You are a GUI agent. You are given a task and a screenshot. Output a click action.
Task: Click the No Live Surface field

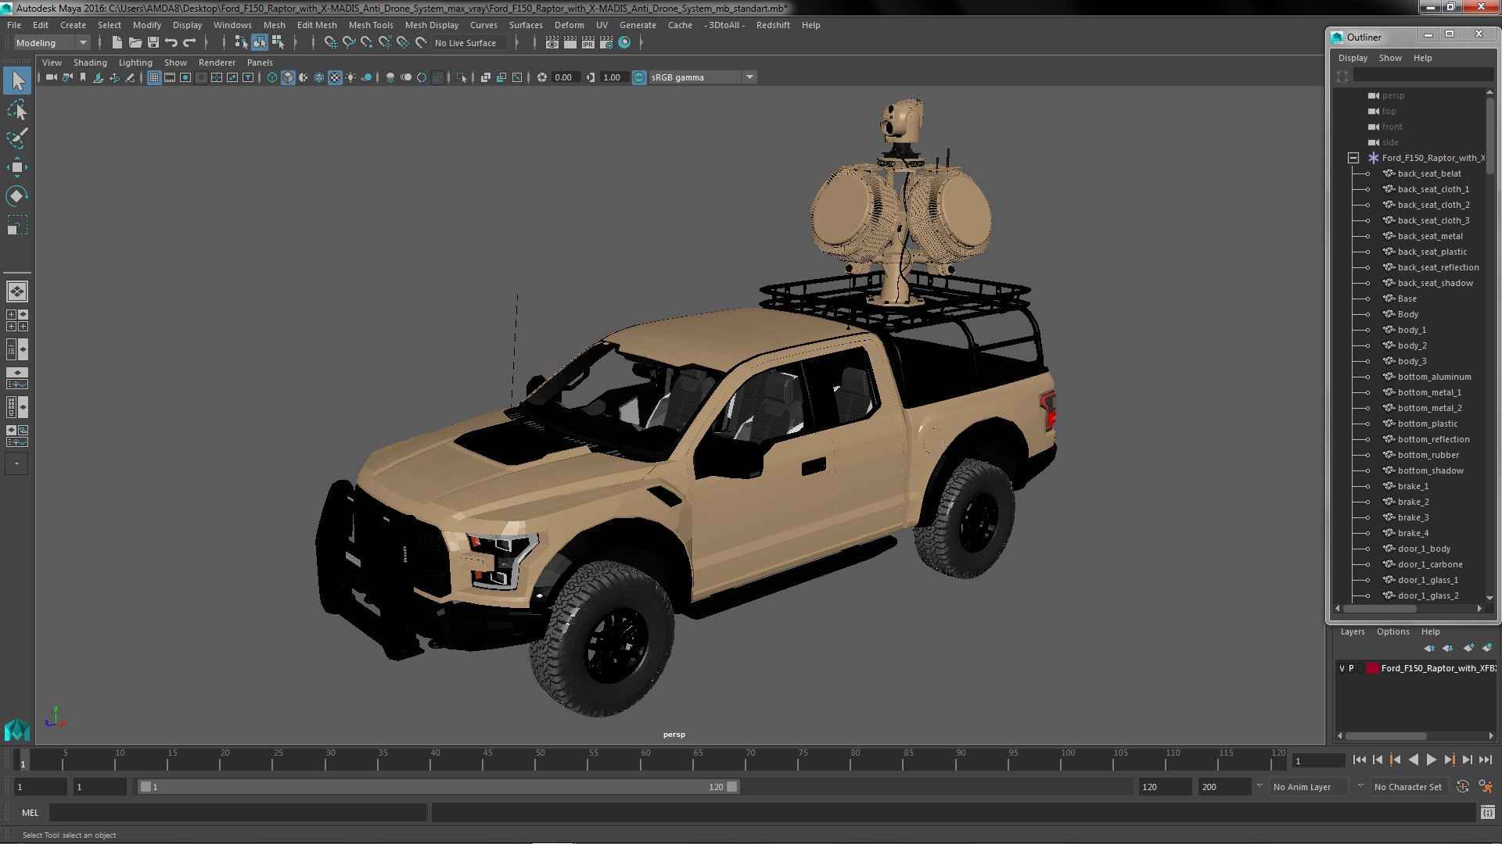[469, 43]
